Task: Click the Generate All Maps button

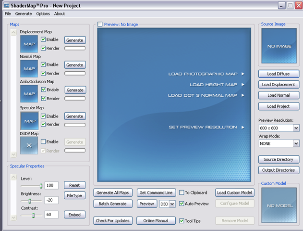Action: [113, 192]
